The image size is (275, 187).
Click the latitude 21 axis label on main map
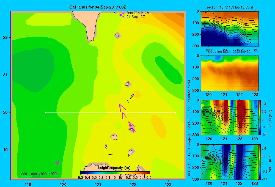pyautogui.click(x=5, y=75)
